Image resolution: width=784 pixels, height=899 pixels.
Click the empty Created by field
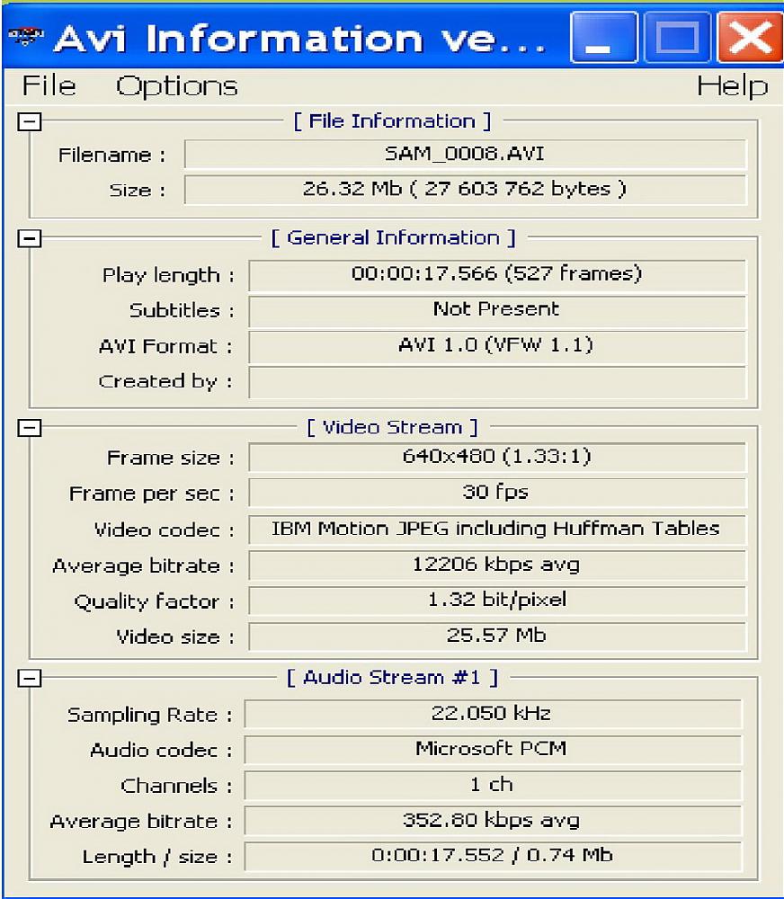coord(497,382)
